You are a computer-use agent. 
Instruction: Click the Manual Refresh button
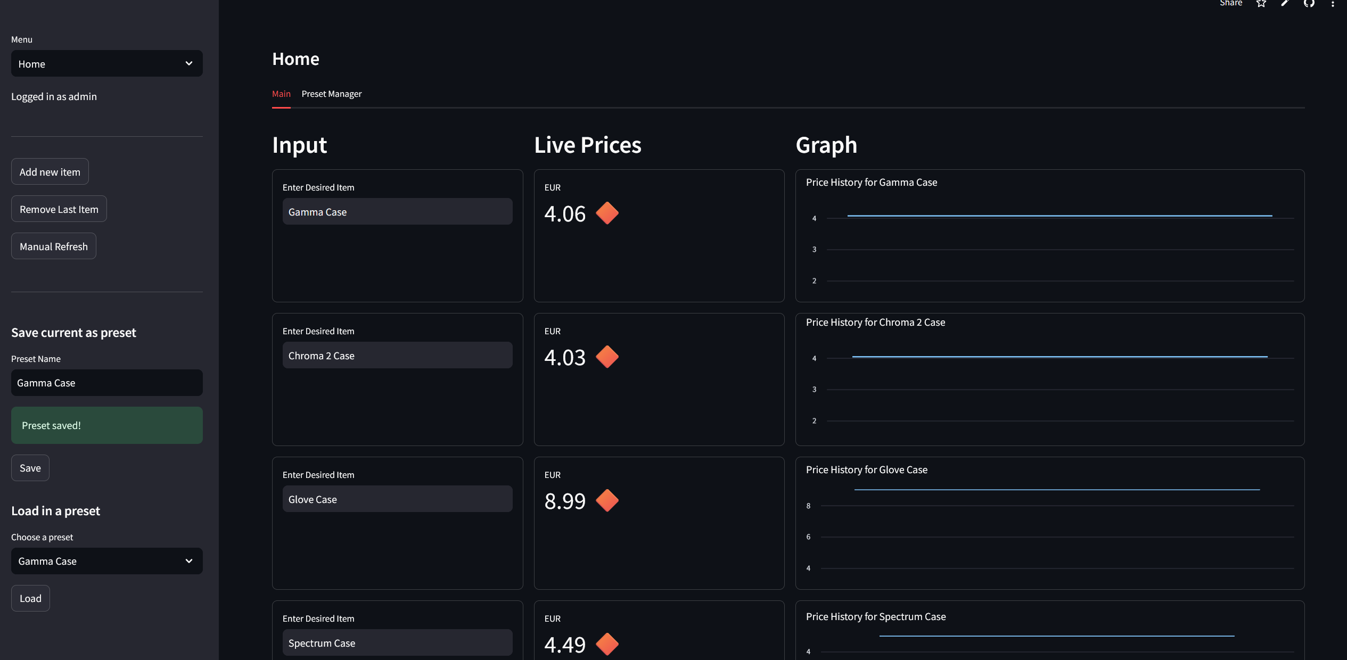(54, 246)
